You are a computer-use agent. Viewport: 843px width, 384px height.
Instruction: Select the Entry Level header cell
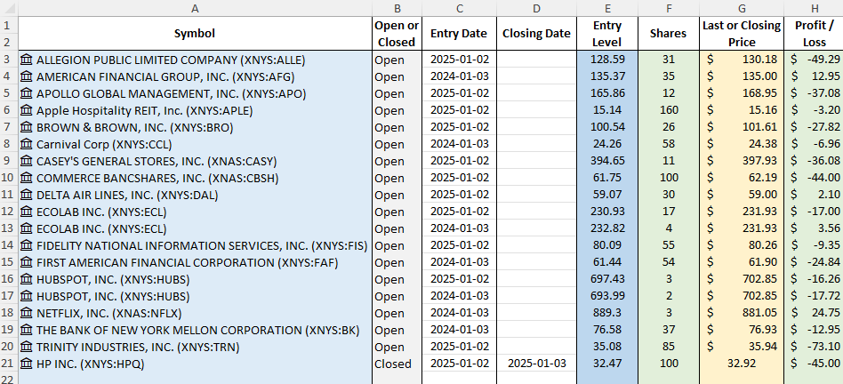(x=607, y=33)
